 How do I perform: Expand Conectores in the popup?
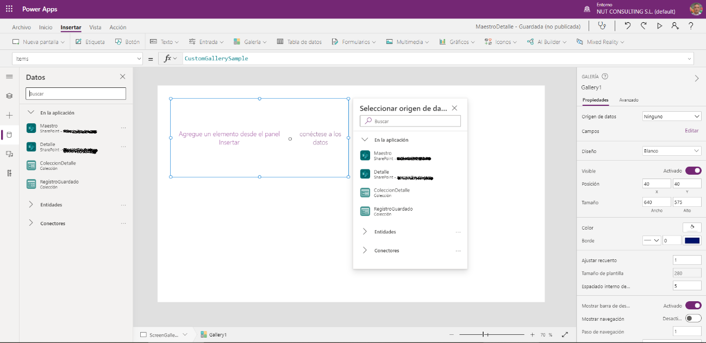[x=365, y=250]
